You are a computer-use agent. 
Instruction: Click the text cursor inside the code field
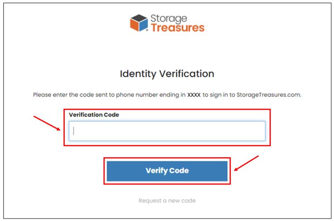click(74, 131)
